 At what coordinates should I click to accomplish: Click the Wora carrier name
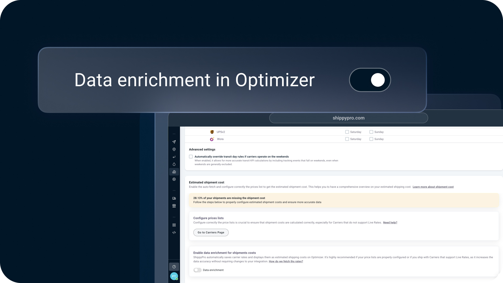pyautogui.click(x=220, y=139)
